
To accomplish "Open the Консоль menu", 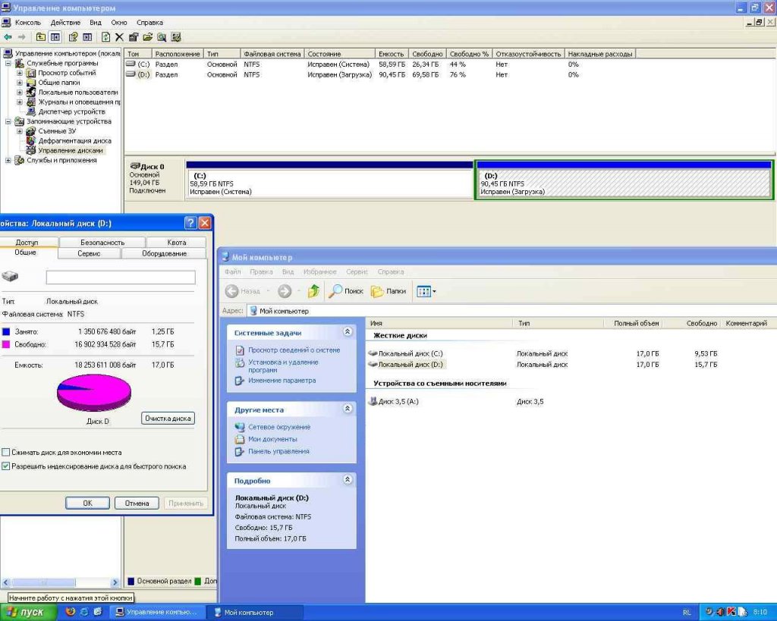I will pos(28,22).
